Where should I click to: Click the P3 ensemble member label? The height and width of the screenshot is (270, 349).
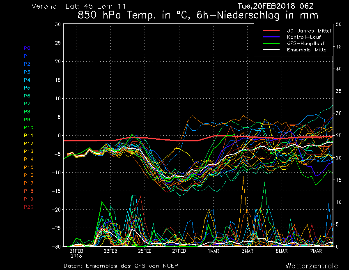pos(27,72)
